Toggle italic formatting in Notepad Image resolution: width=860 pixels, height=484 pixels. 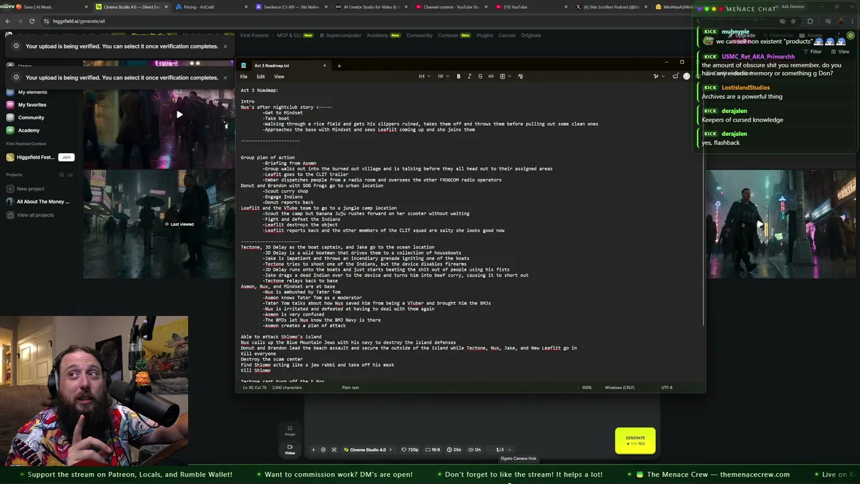click(469, 77)
